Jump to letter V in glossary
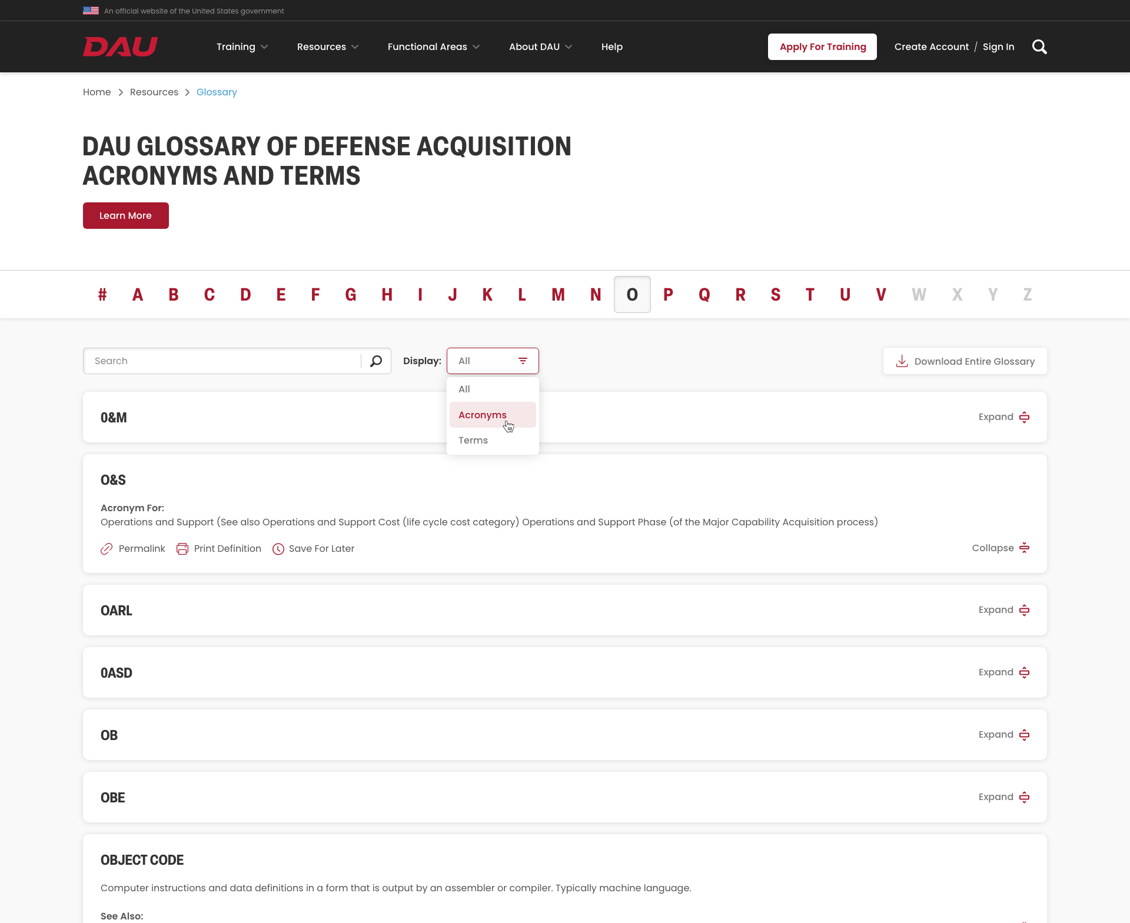 881,294
